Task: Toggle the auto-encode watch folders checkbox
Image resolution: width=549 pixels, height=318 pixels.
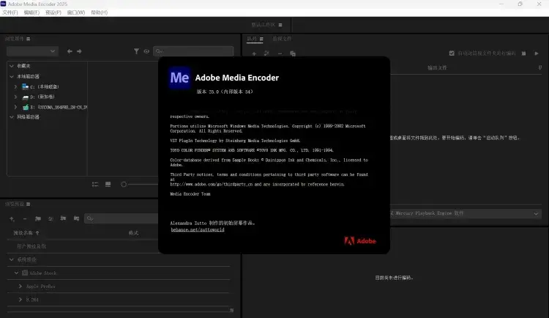Action: [452, 53]
